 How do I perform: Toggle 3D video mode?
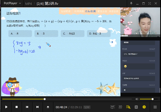[120, 107]
